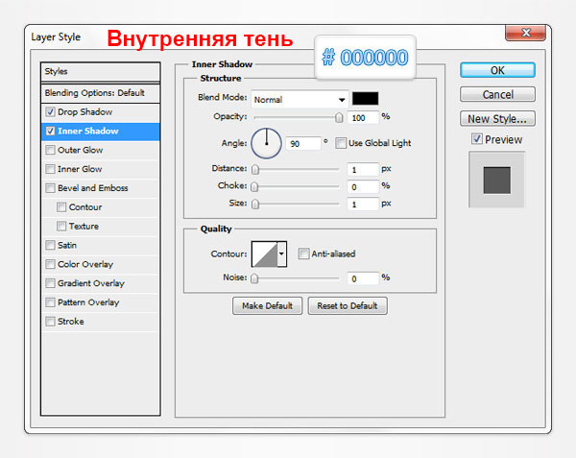Viewport: 576px width, 458px height.
Task: Select the Styles list header
Action: [100, 72]
